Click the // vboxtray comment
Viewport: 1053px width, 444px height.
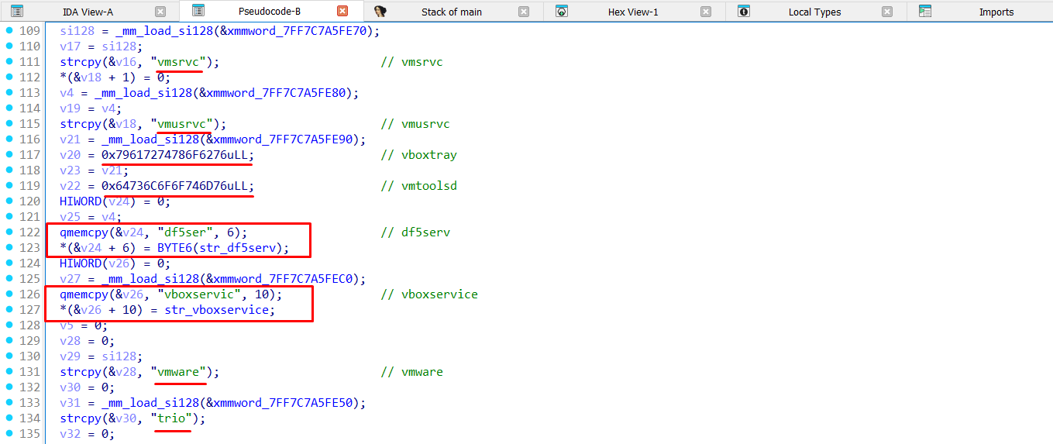pos(419,155)
